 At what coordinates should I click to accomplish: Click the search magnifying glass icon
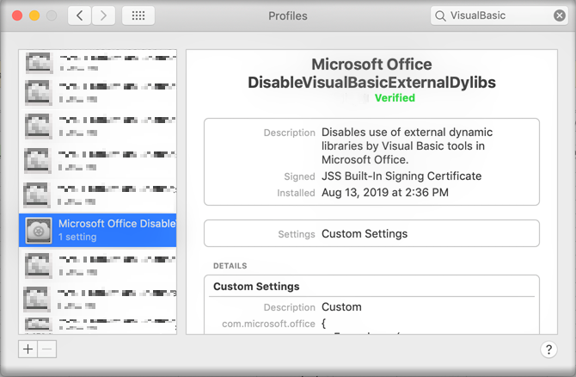440,15
